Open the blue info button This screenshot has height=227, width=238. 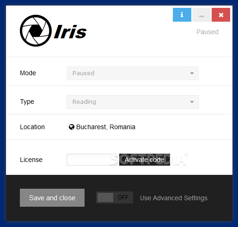pyautogui.click(x=182, y=15)
